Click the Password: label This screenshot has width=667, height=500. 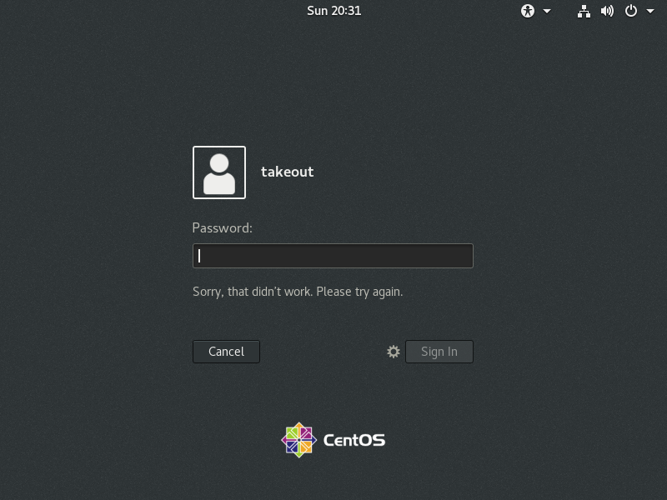(x=222, y=227)
